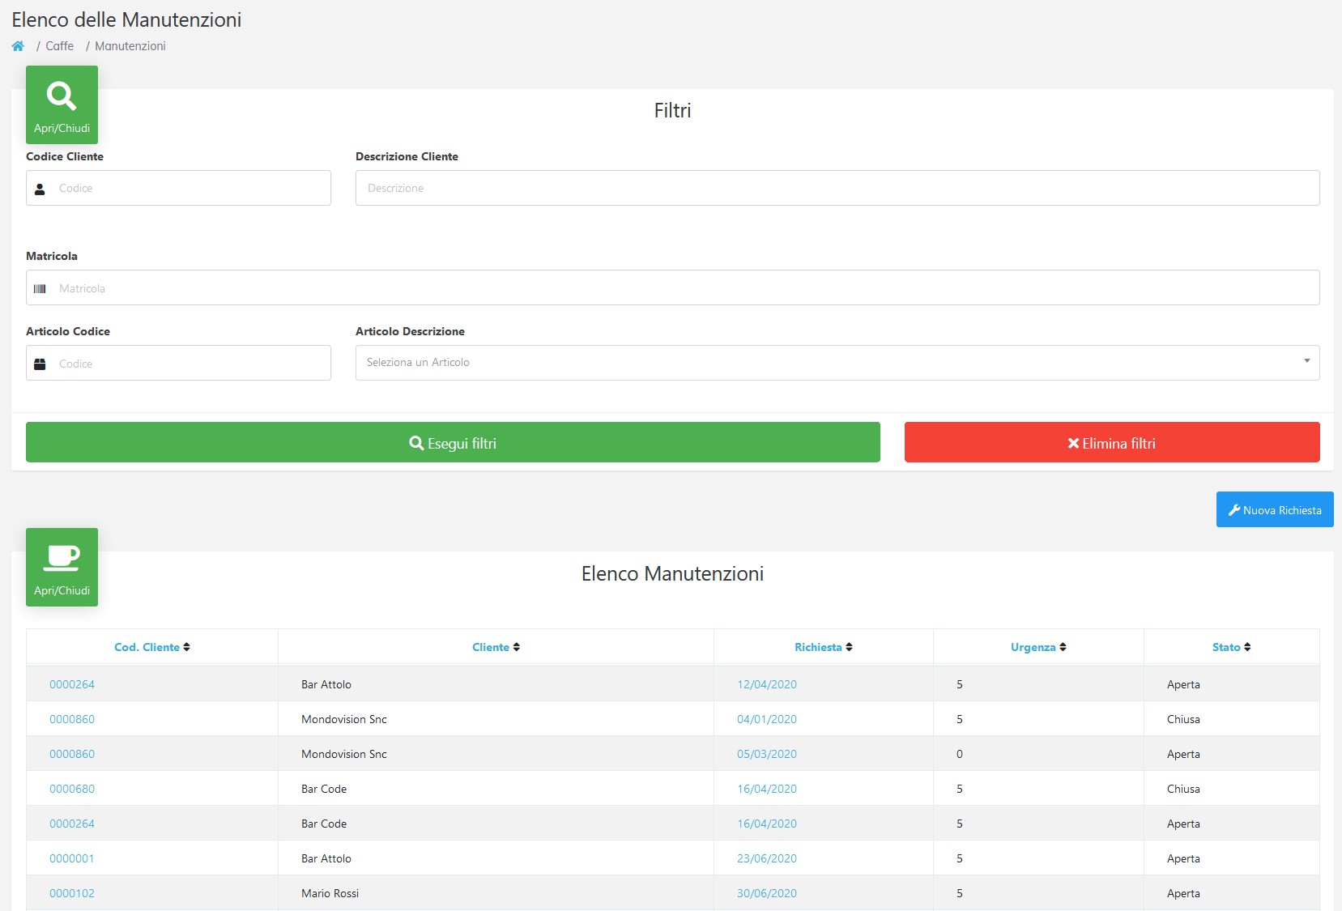
Task: Open client code 0000680 link
Action: pyautogui.click(x=72, y=789)
